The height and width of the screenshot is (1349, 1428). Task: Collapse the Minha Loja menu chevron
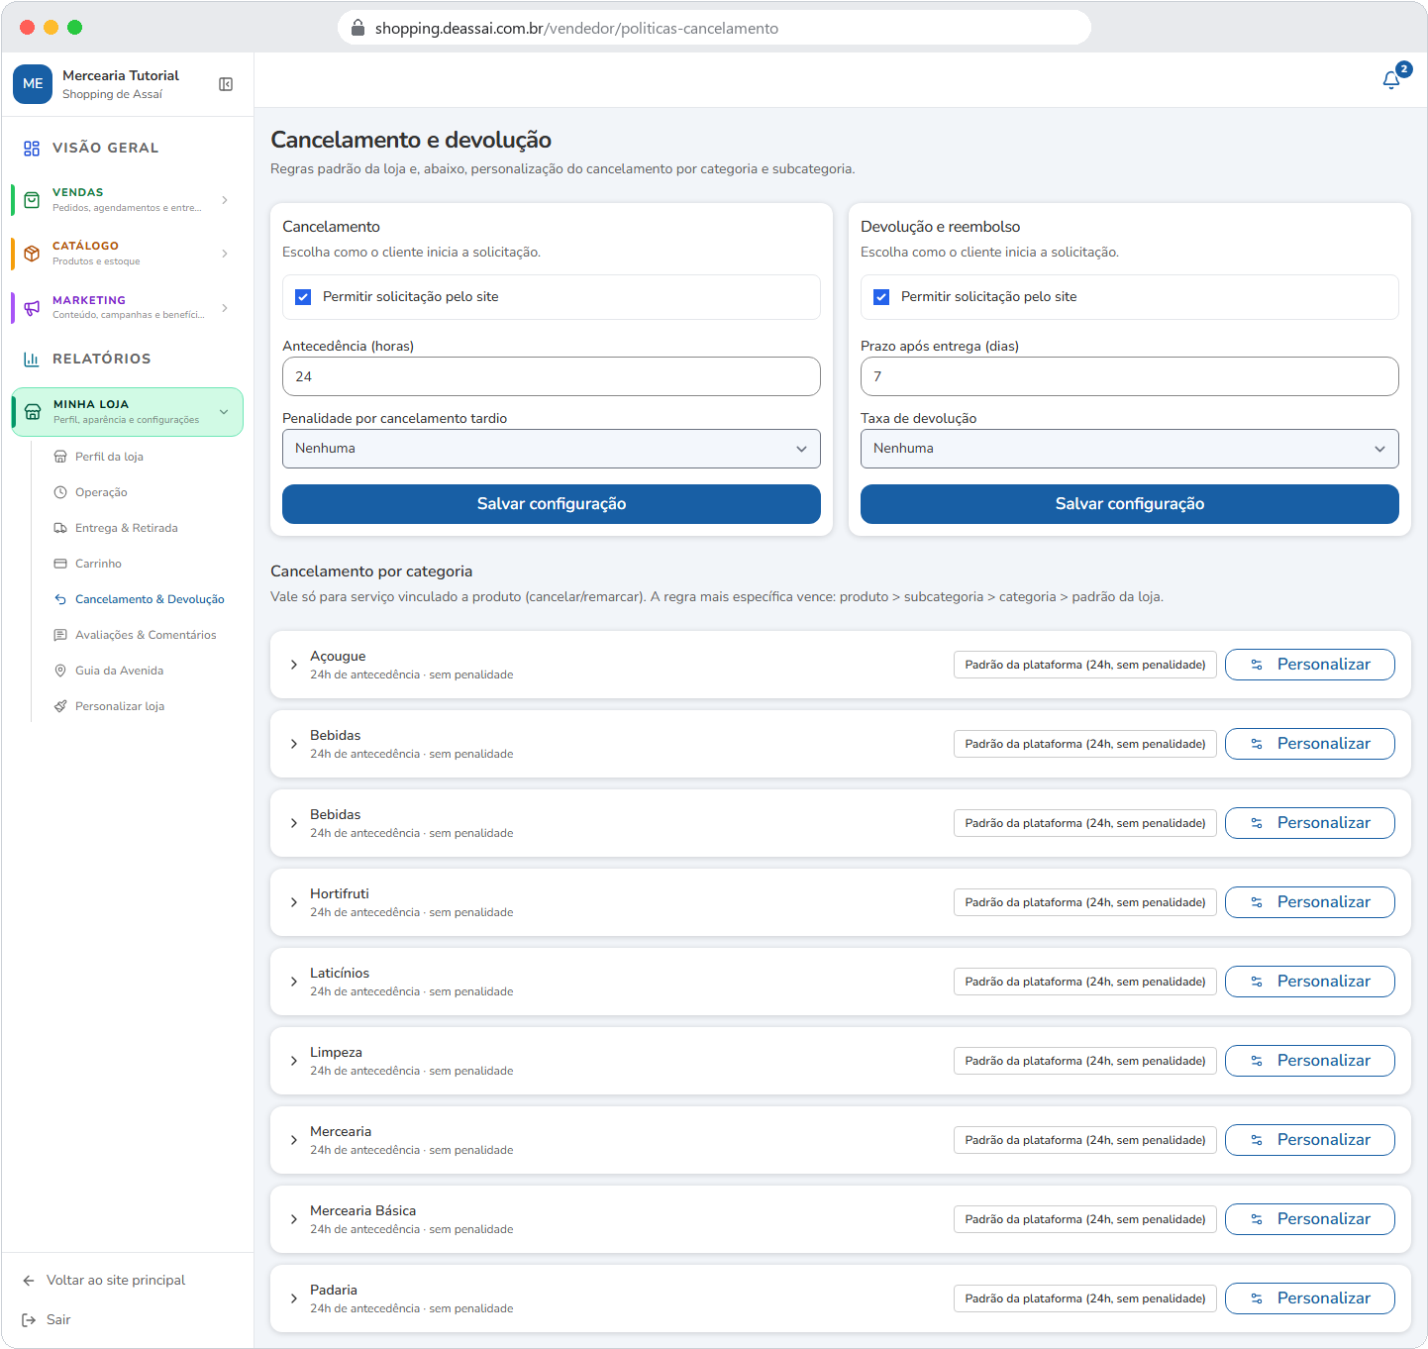pos(224,412)
